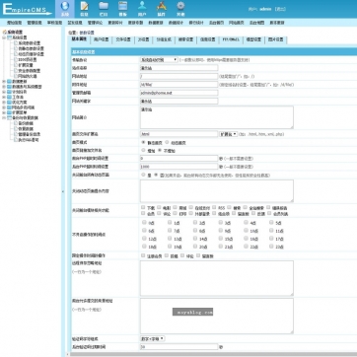Open the 信息 notepad icon in header
This screenshot has width=357, height=357.
[x=84, y=6]
